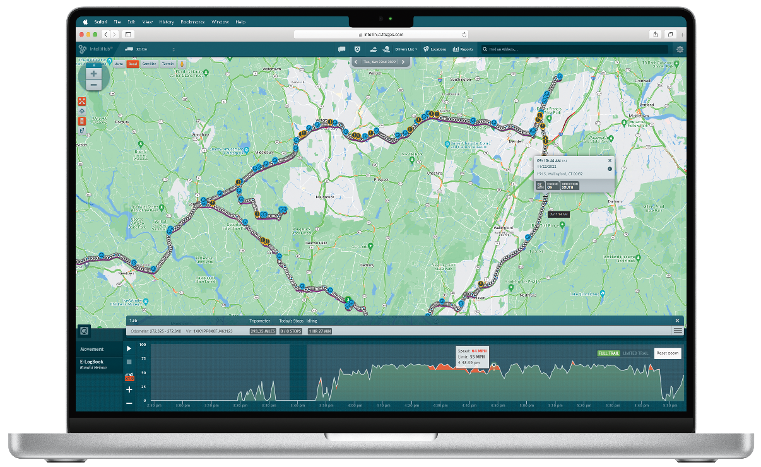Screen dimensions: 761x467
Task: Open the Locations link
Action: coord(435,49)
